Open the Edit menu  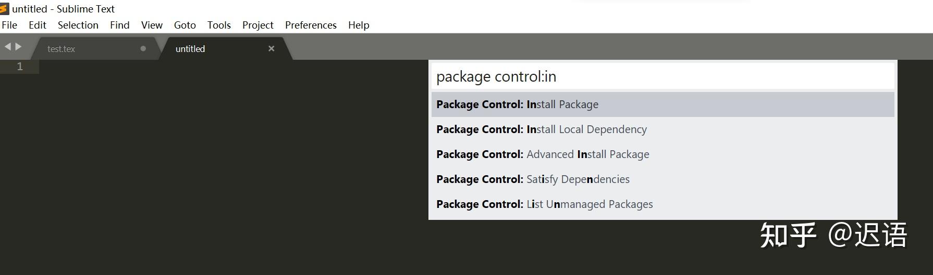click(x=38, y=25)
